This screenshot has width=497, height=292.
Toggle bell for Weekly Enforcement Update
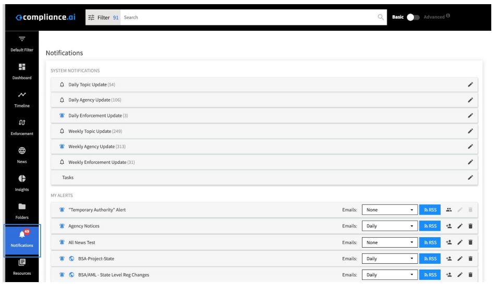click(x=62, y=162)
